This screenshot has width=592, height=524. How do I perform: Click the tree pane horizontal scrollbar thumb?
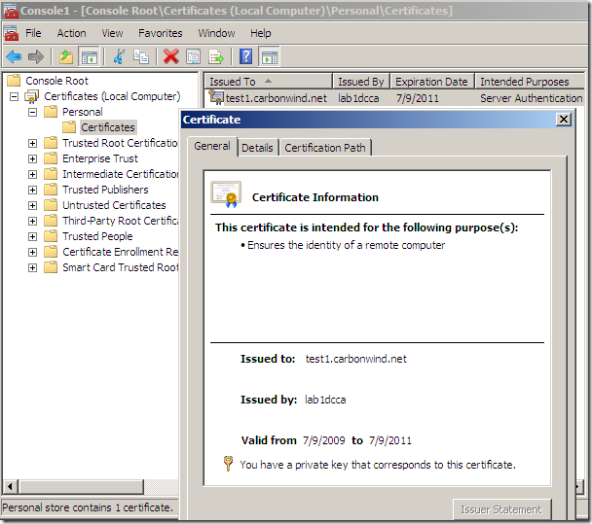(x=81, y=486)
